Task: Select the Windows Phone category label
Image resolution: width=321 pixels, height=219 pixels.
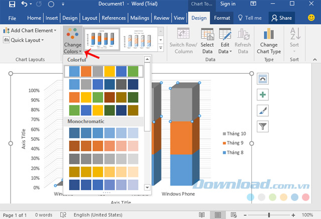Action: (x=178, y=194)
